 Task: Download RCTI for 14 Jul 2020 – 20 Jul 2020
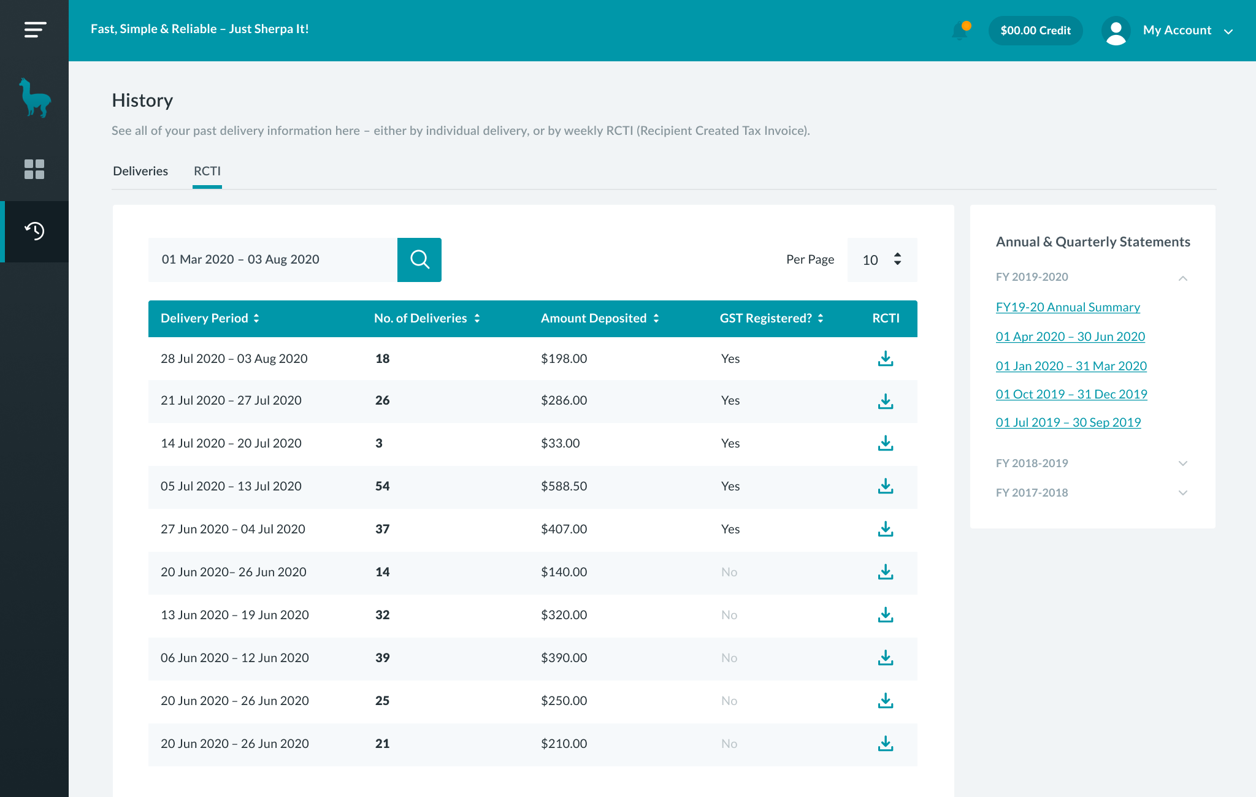click(886, 443)
